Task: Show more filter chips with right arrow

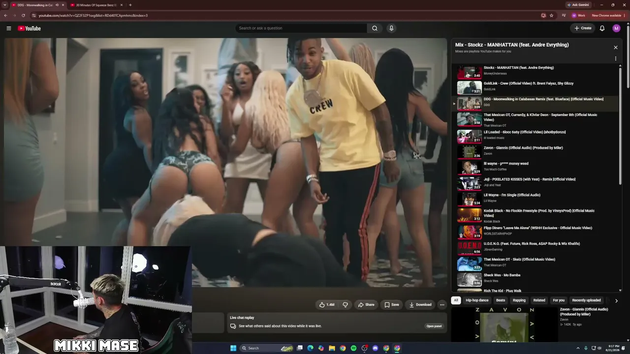Action: [x=616, y=301]
